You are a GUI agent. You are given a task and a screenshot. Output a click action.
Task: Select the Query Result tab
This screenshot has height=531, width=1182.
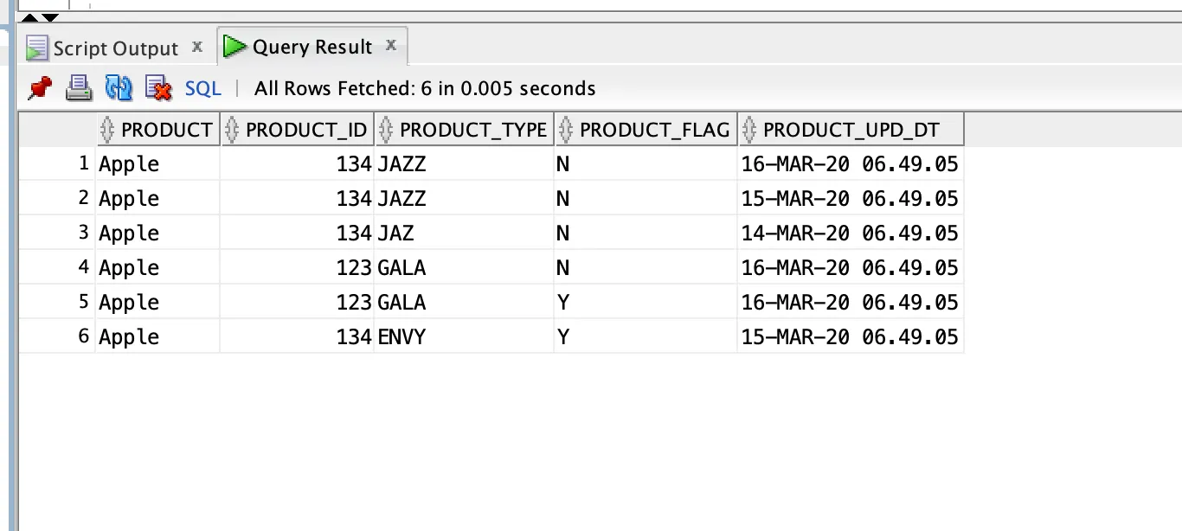[x=312, y=48]
